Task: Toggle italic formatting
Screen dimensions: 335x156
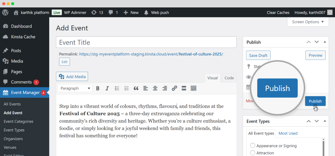Action: 107,88
